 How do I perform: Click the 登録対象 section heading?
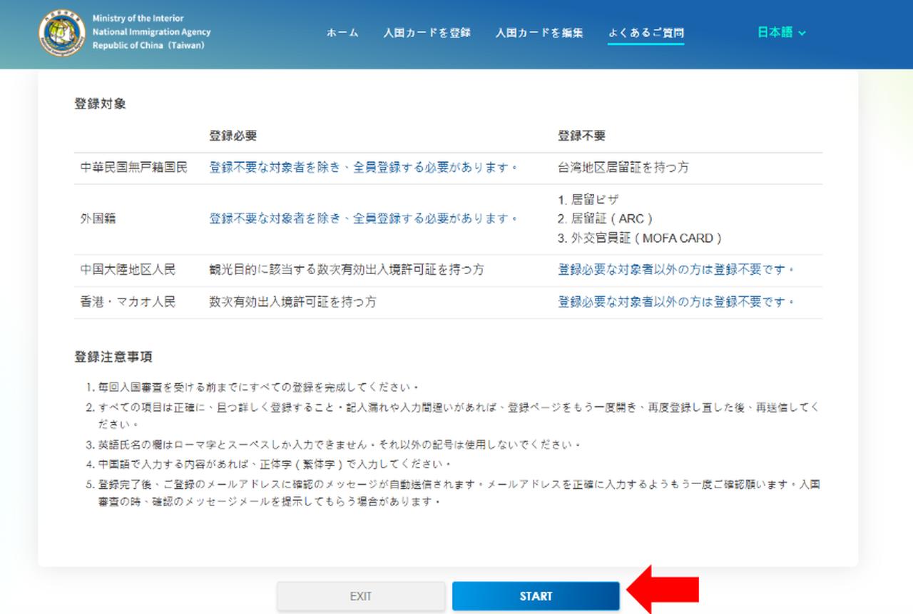92,103
